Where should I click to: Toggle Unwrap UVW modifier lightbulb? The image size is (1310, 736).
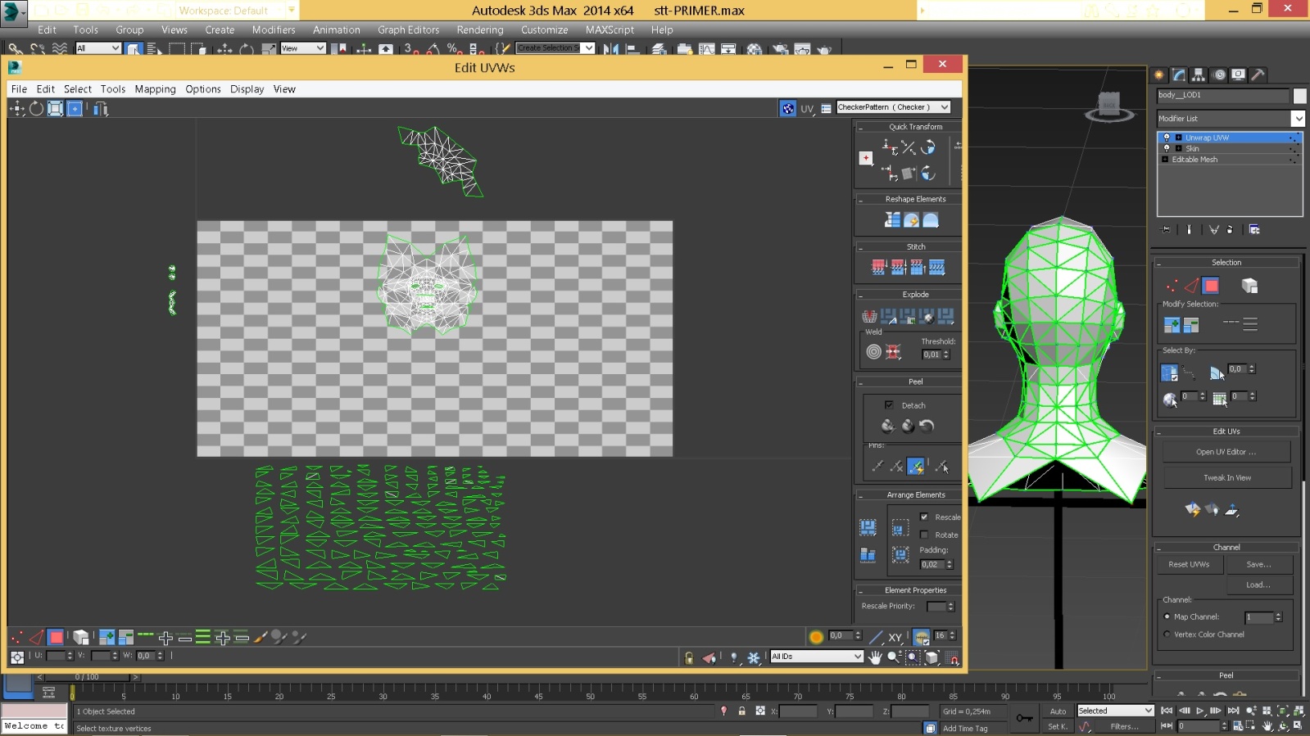[x=1167, y=138]
